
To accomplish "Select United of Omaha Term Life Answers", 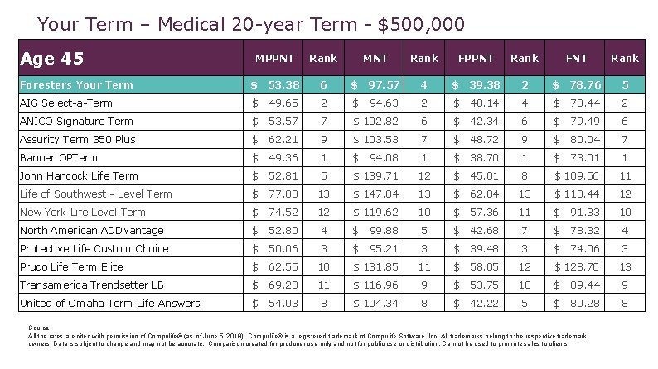I will coord(131,304).
